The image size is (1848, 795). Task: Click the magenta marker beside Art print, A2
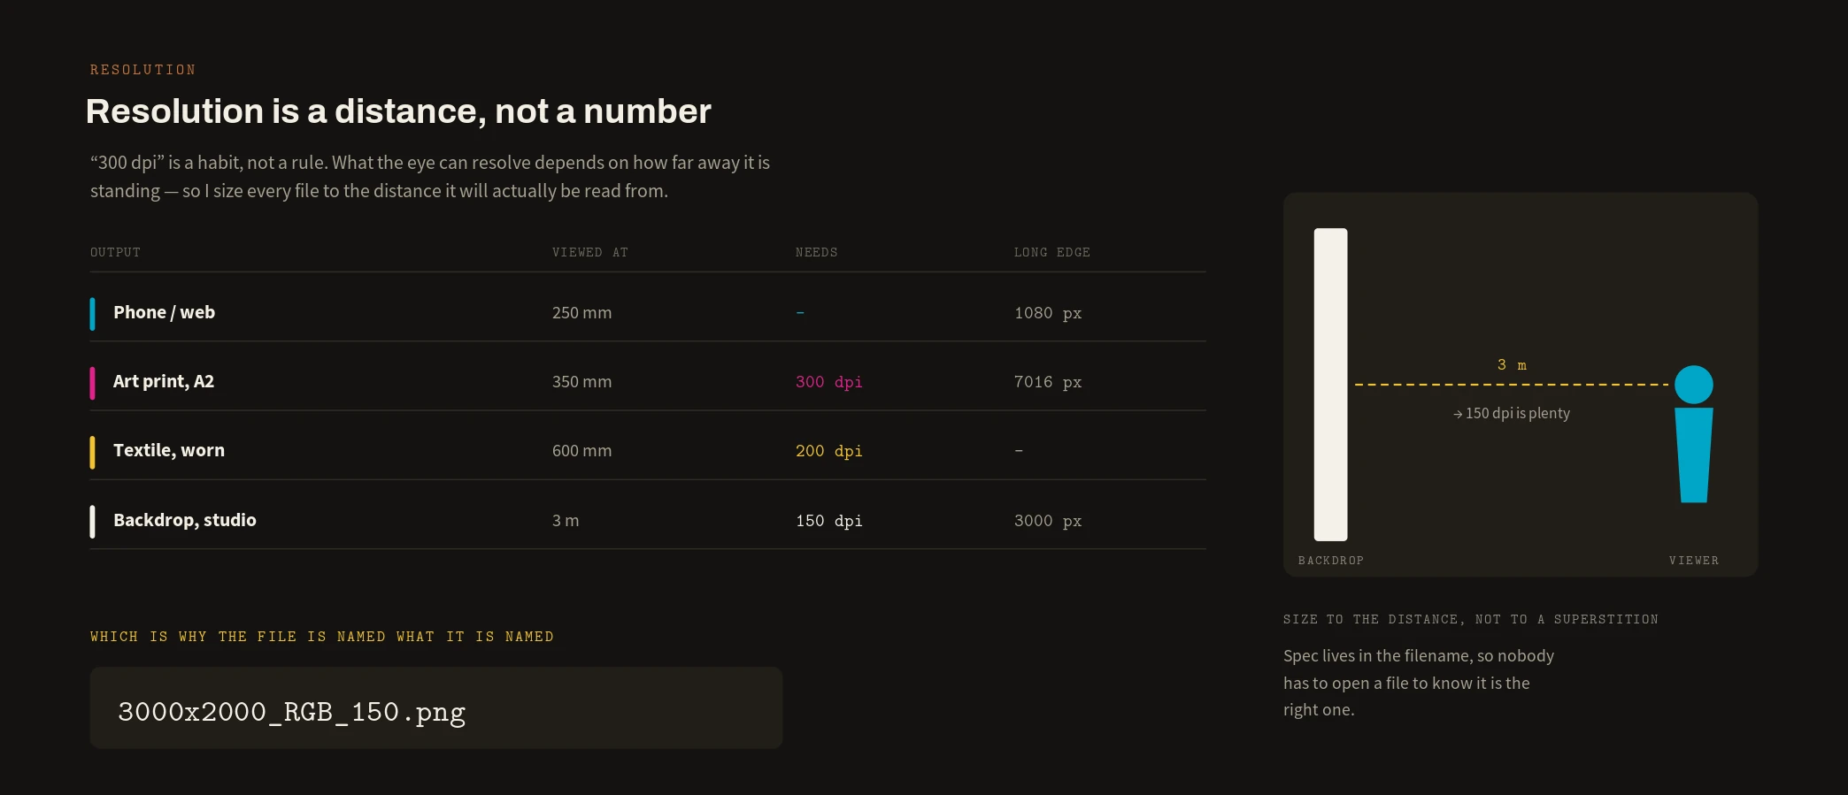pos(92,383)
